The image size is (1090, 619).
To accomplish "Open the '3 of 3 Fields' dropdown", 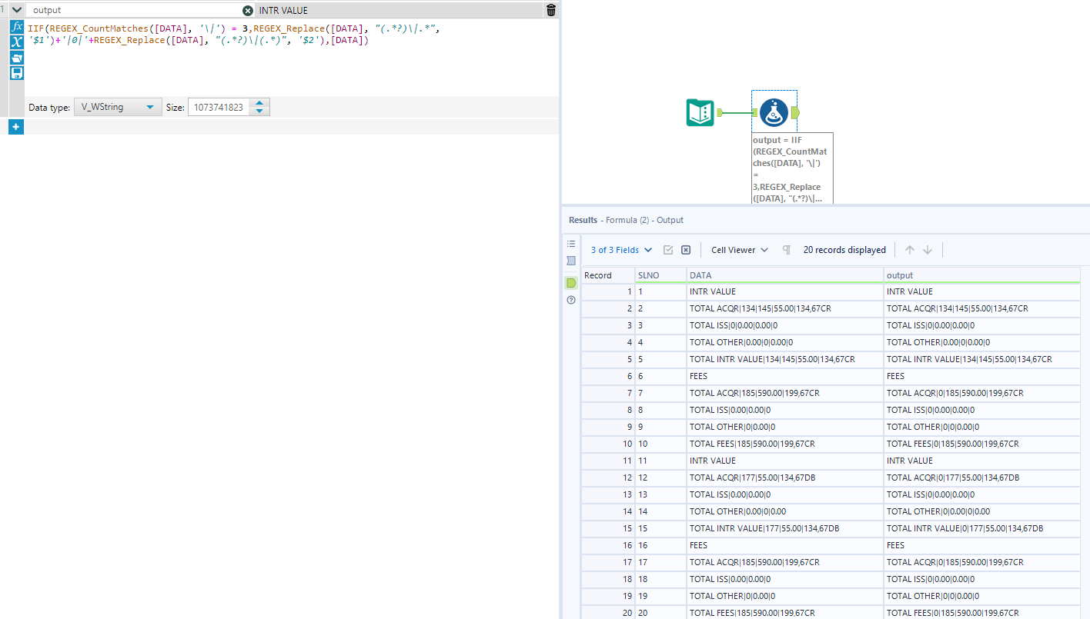I will coord(621,250).
